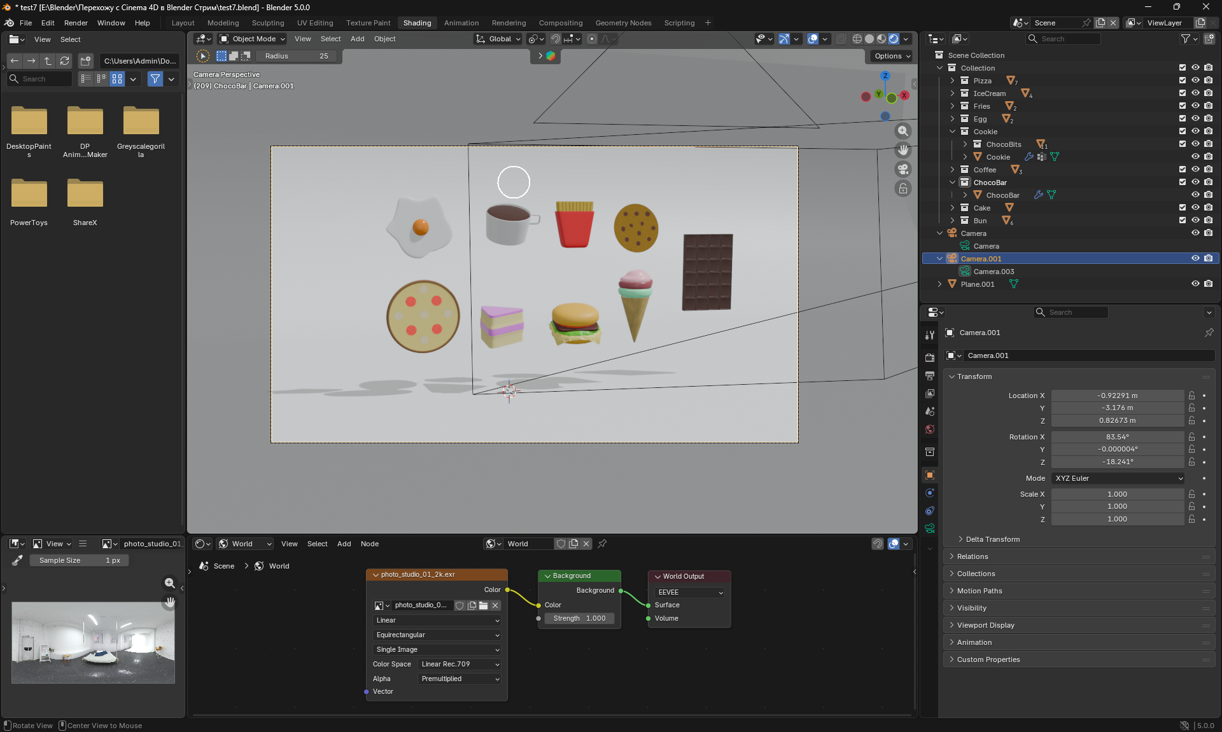
Task: Switch to rendered viewport shading mode
Action: point(894,39)
